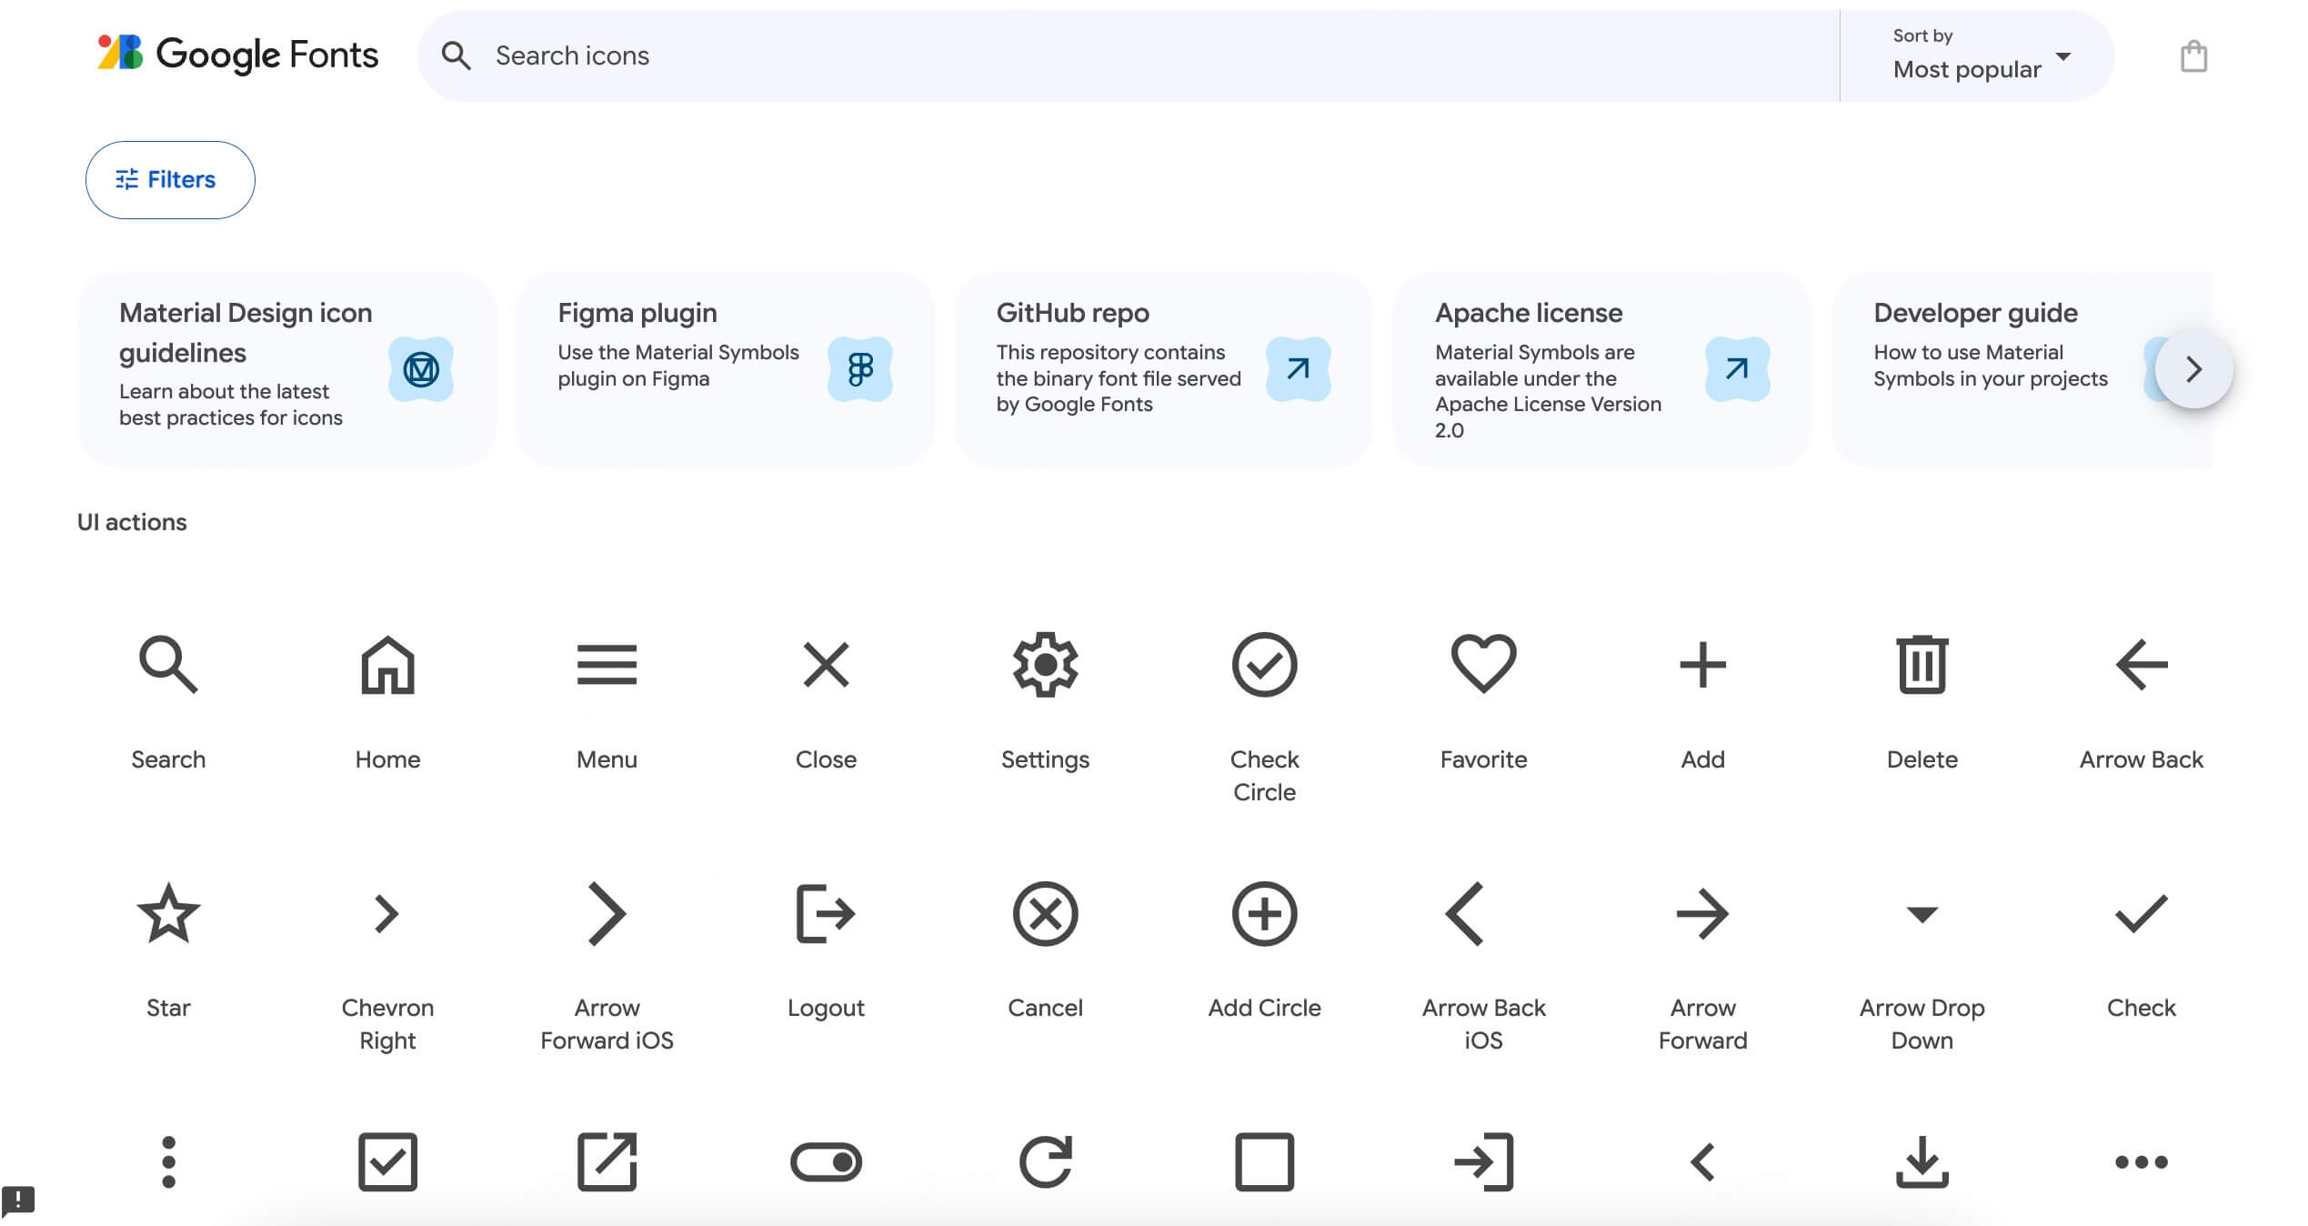Select the Arrow Back iOS icon
The height and width of the screenshot is (1226, 2308).
pos(1465,913)
